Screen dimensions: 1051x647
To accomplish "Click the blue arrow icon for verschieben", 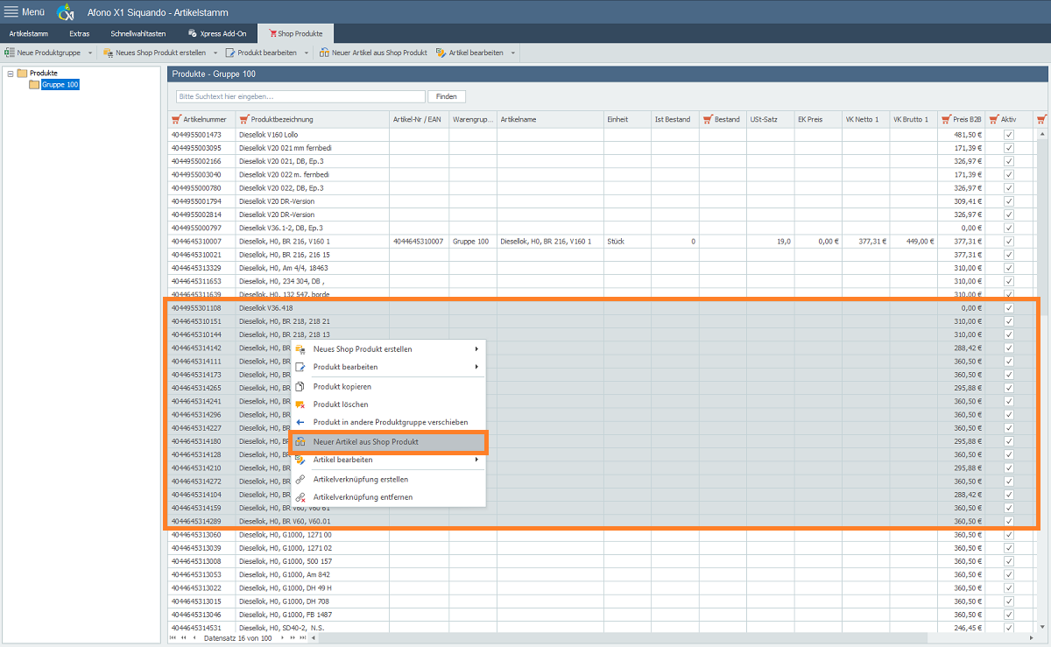I will [x=300, y=422].
